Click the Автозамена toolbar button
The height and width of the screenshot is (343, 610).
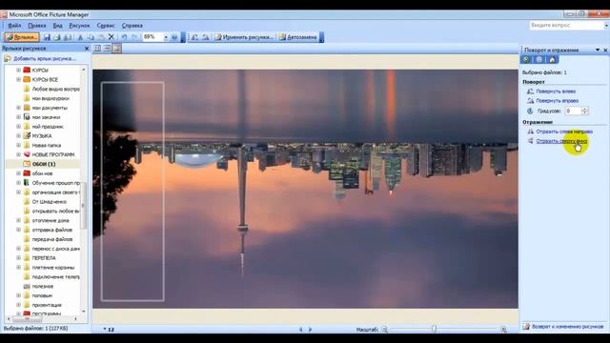click(298, 37)
